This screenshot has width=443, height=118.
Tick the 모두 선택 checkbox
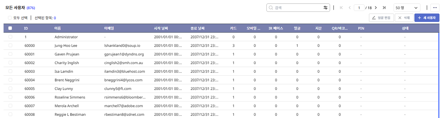click(x=10, y=18)
